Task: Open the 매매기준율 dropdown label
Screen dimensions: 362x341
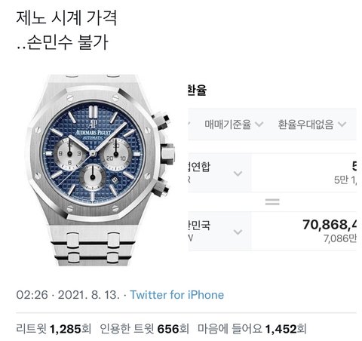Action: [228, 124]
